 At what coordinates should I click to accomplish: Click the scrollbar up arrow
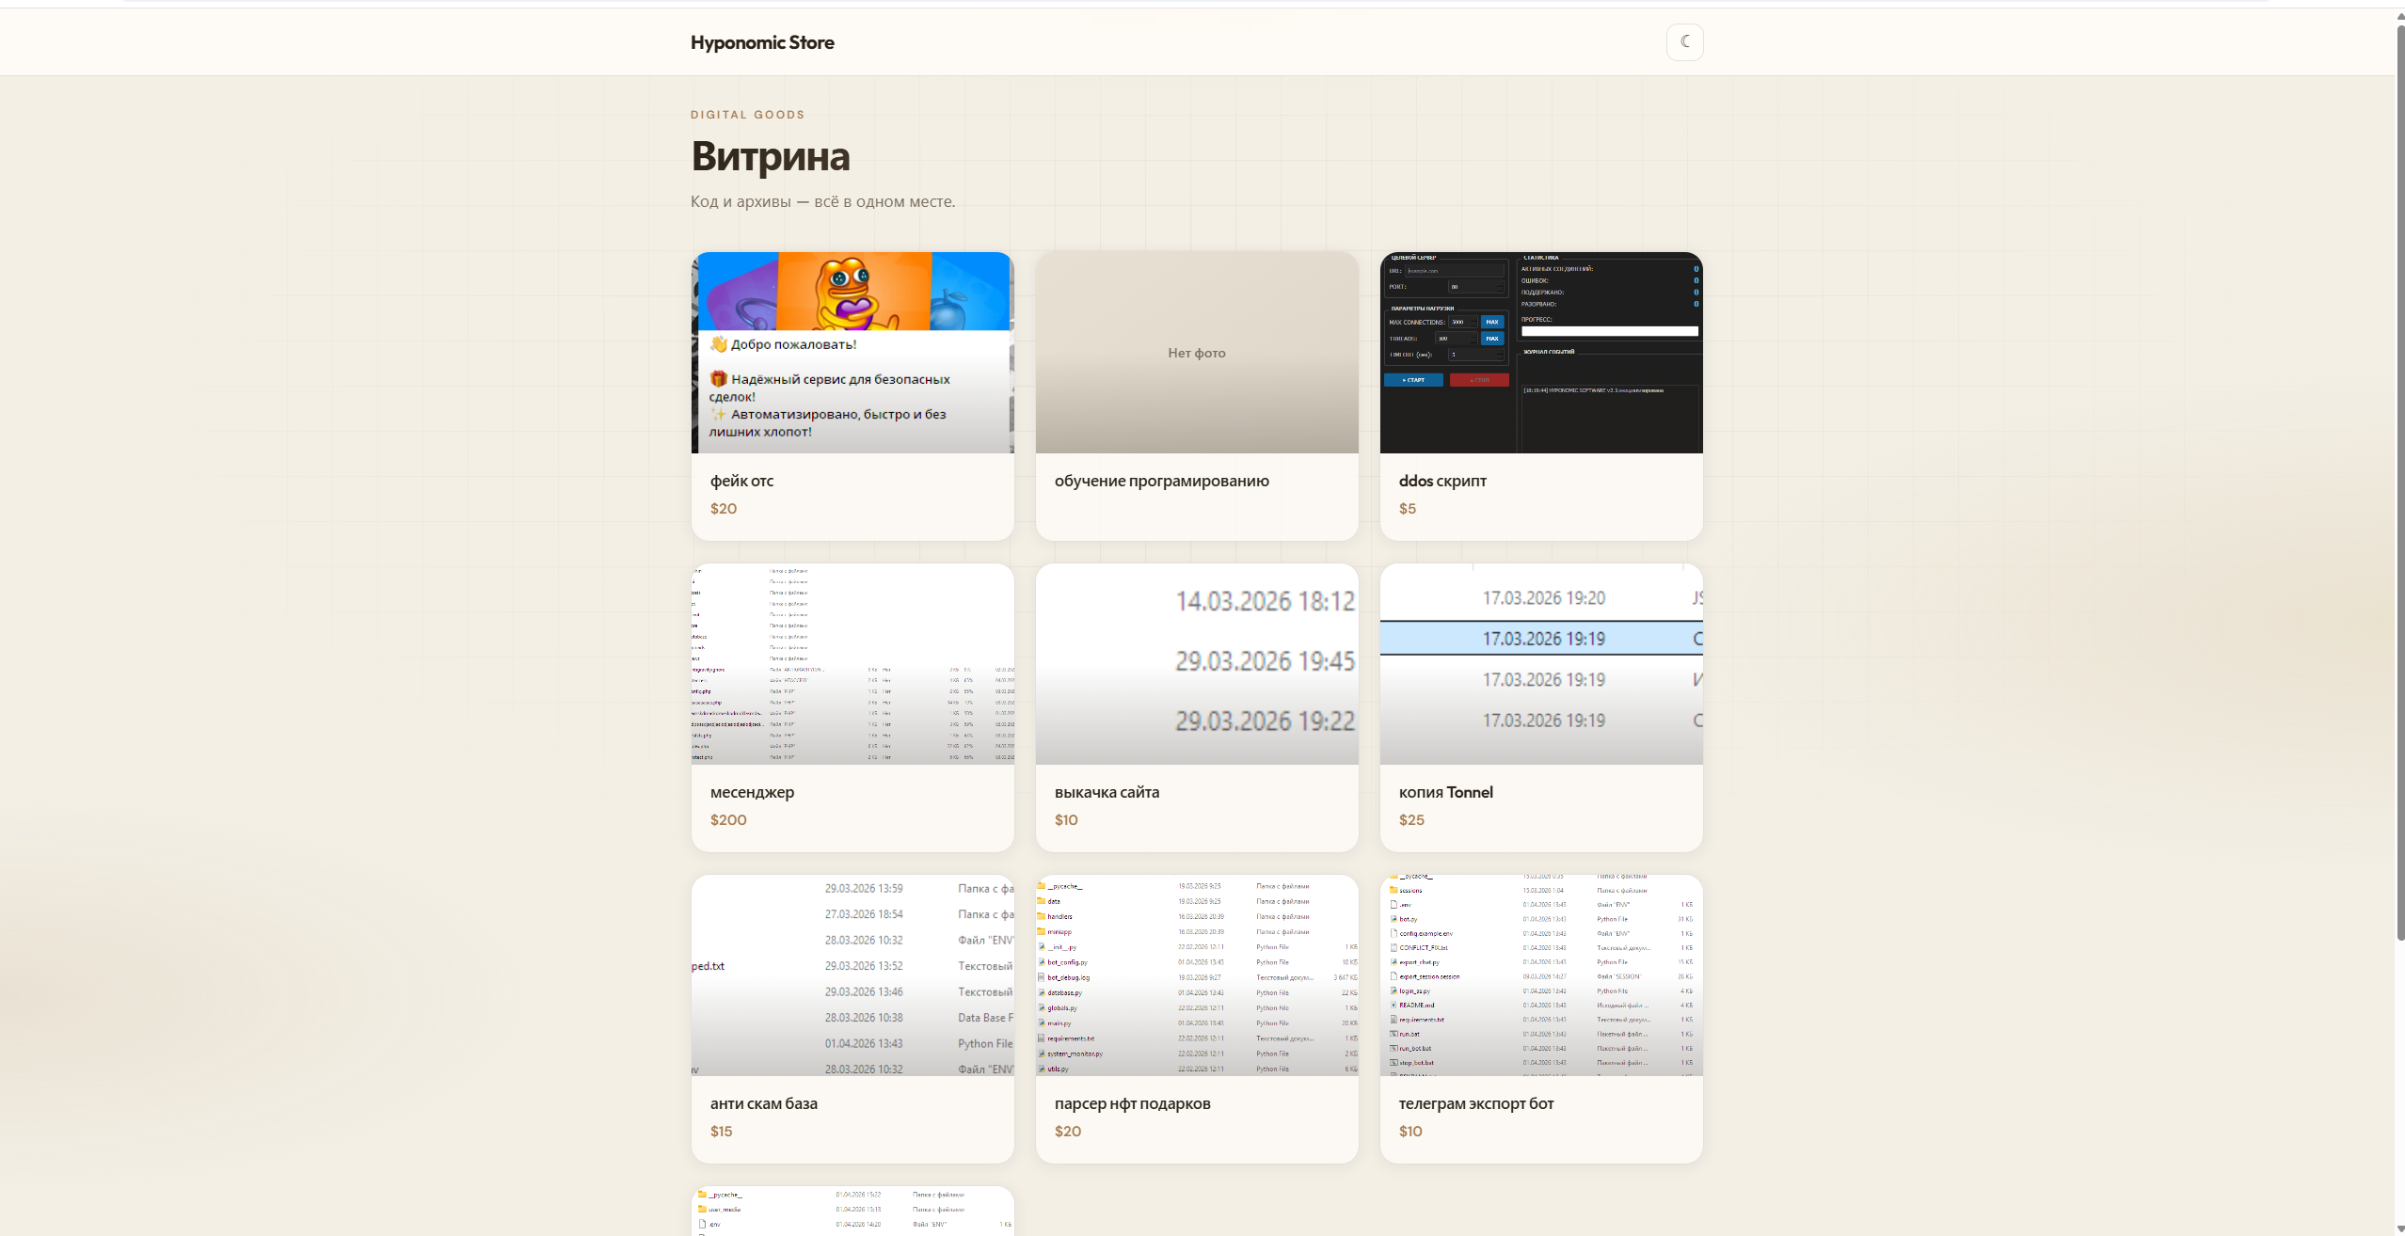[2400, 16]
